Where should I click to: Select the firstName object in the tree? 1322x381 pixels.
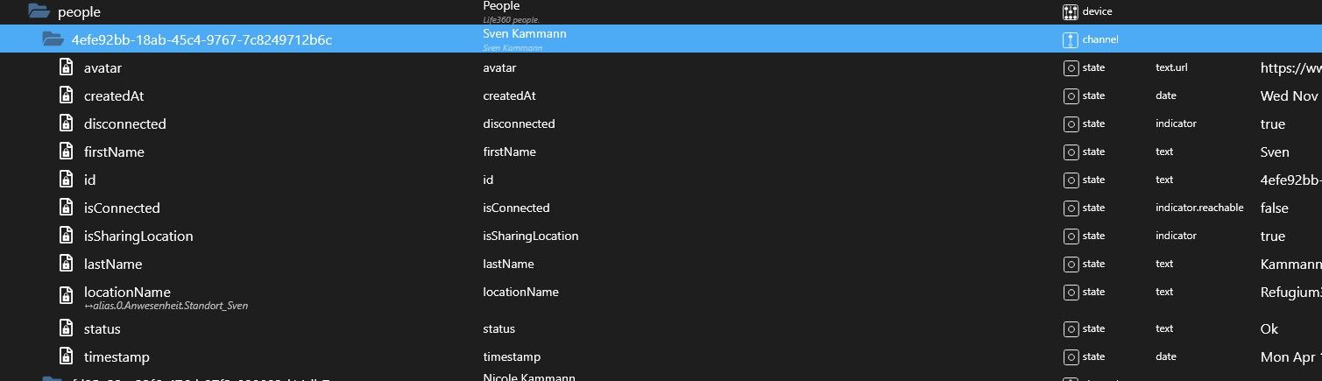[x=114, y=152]
